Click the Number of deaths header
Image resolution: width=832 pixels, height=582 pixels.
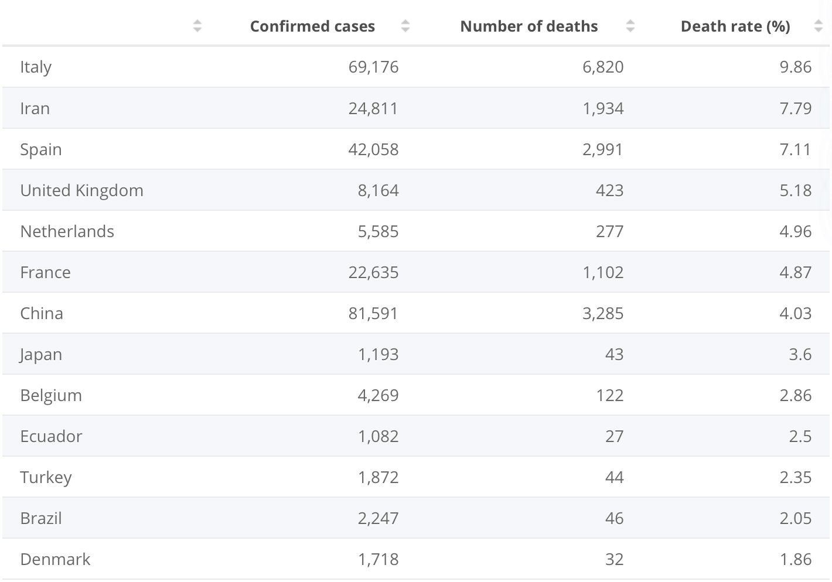(x=528, y=26)
